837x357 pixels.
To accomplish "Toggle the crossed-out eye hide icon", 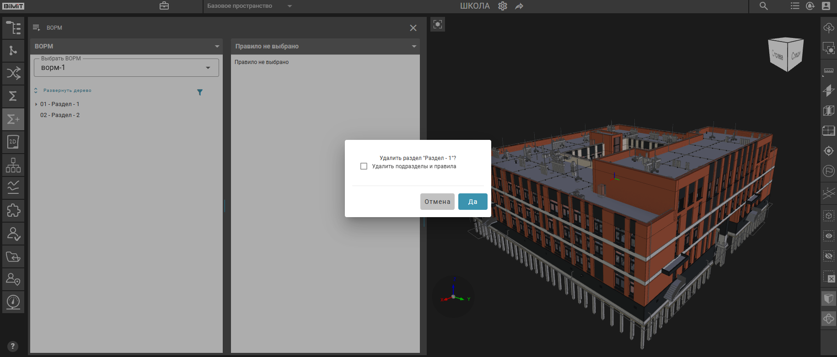I will click(x=828, y=256).
